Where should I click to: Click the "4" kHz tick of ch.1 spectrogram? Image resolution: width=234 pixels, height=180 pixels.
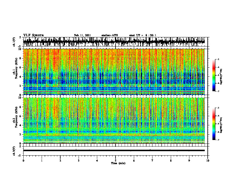(21, 77)
